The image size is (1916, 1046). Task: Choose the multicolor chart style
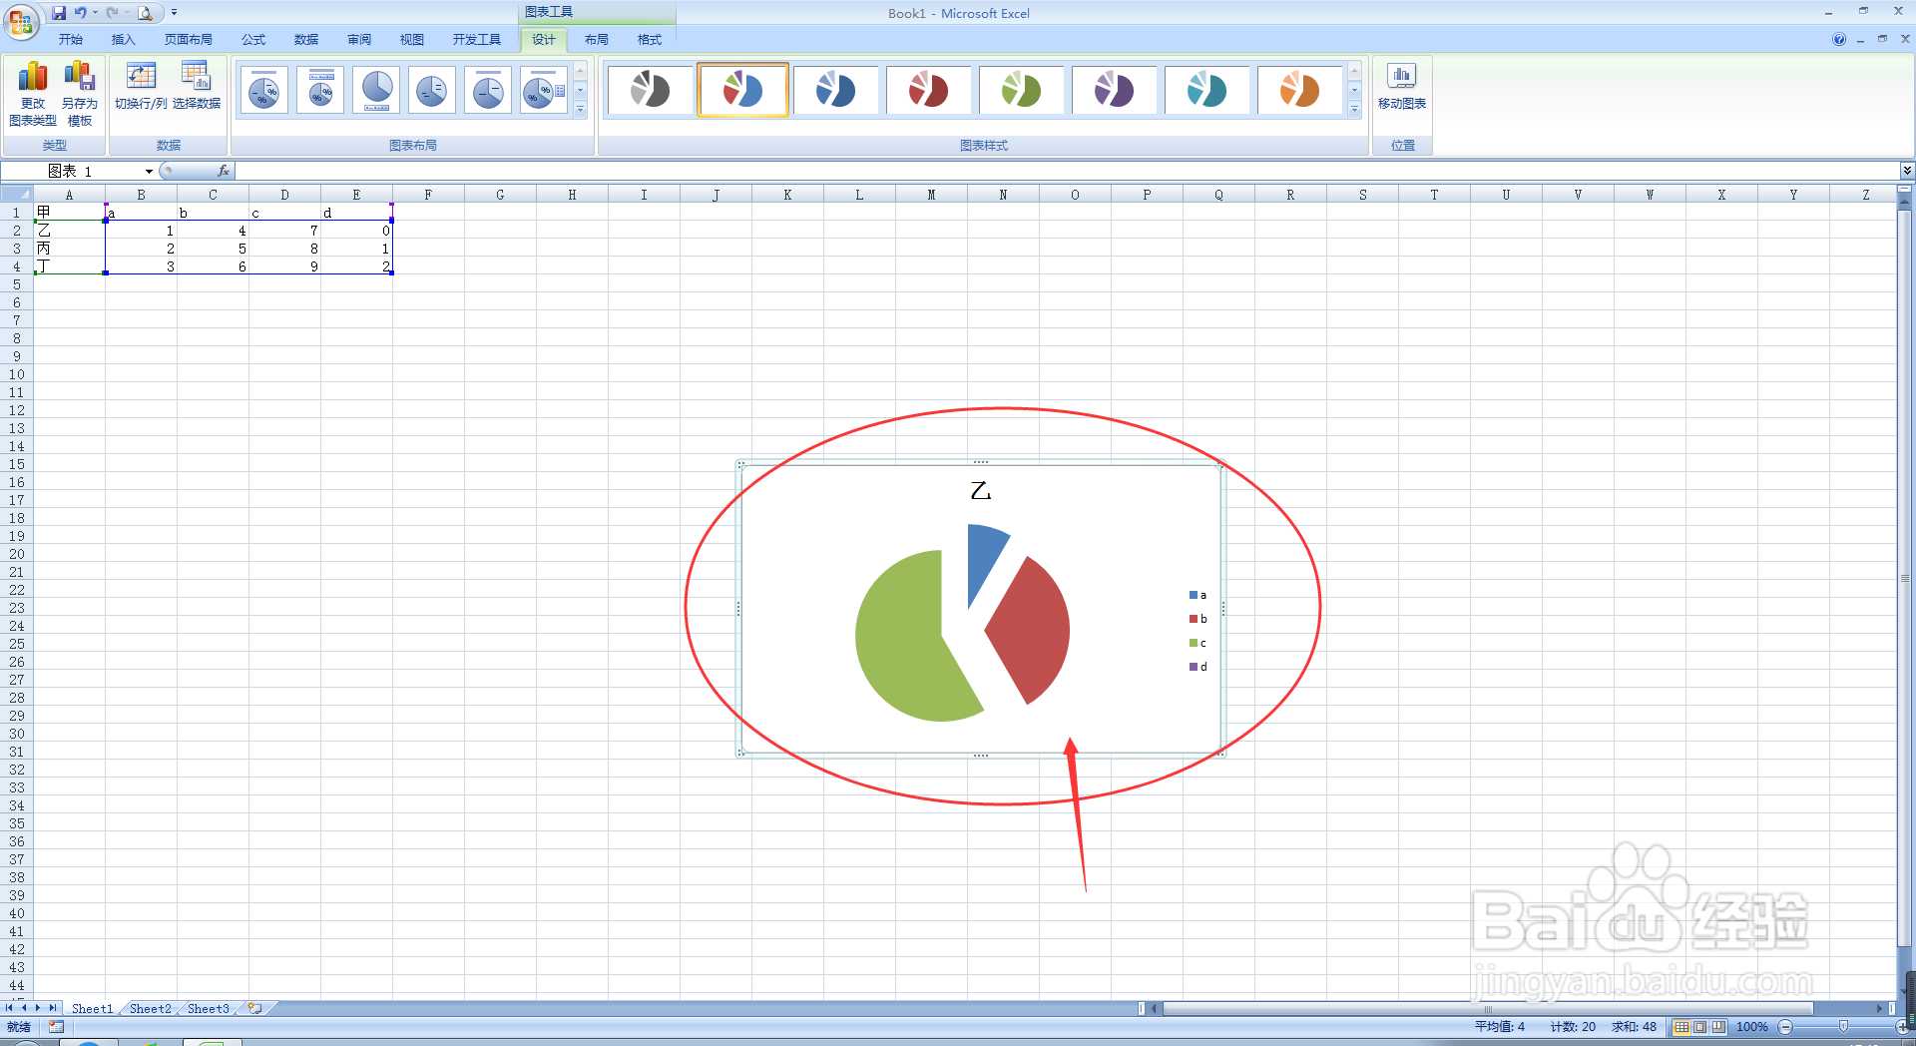[x=743, y=90]
